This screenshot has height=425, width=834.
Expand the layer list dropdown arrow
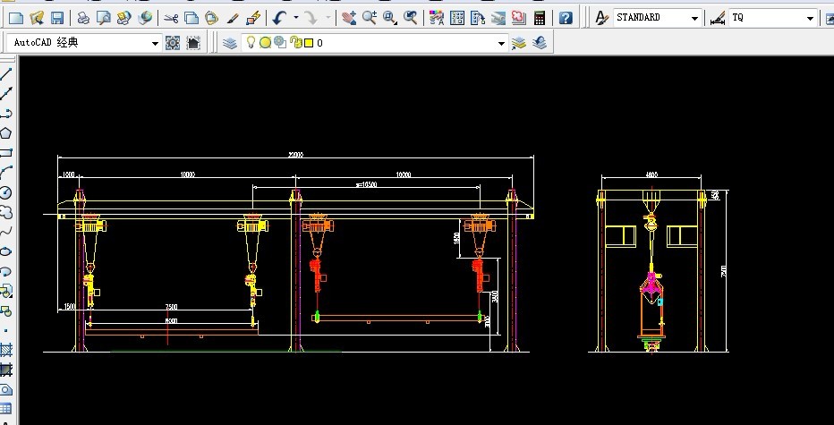pos(502,43)
